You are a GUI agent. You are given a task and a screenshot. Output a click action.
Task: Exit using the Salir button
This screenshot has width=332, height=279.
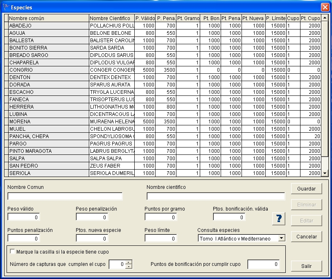[x=306, y=266]
